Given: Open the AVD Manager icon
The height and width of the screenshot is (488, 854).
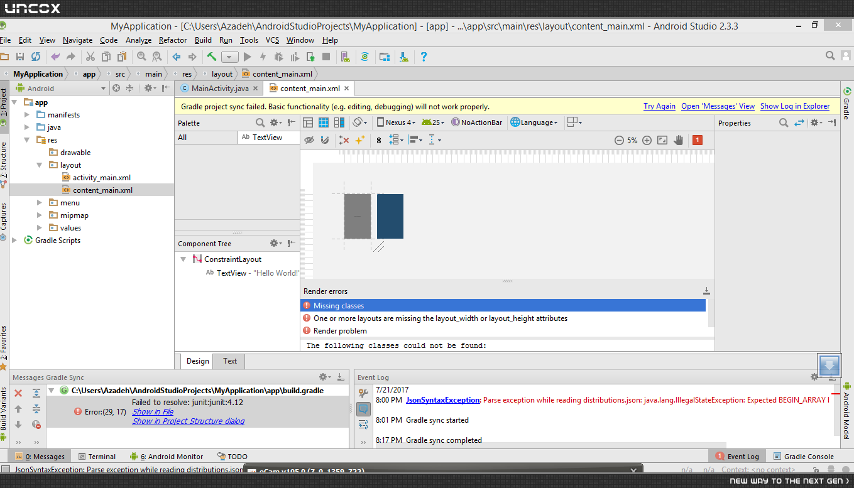Looking at the screenshot, I should (x=345, y=57).
